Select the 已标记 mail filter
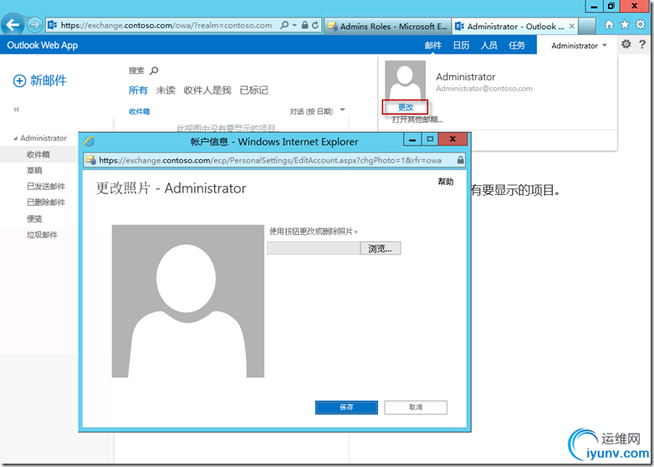Image resolution: width=654 pixels, height=467 pixels. [x=253, y=90]
